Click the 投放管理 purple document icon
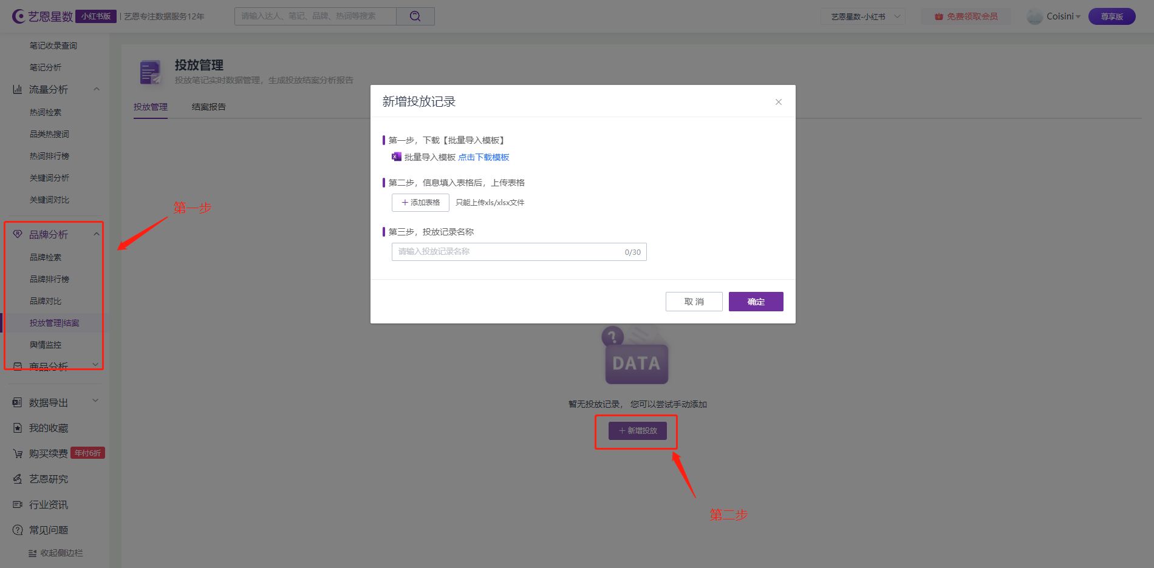 click(150, 72)
